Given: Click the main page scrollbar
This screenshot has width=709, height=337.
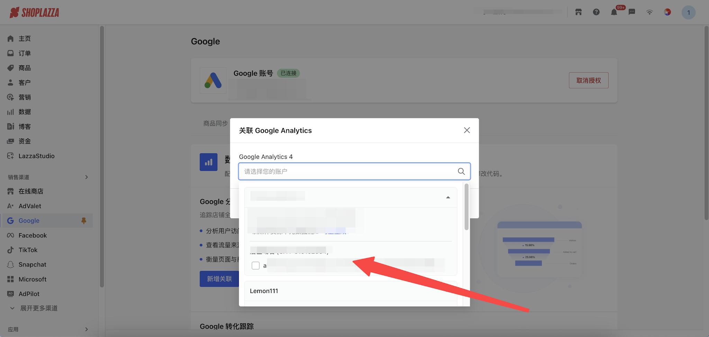Looking at the screenshot, I should [x=706, y=123].
